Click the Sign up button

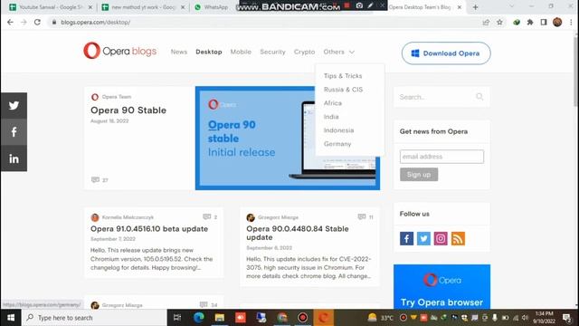pos(419,175)
